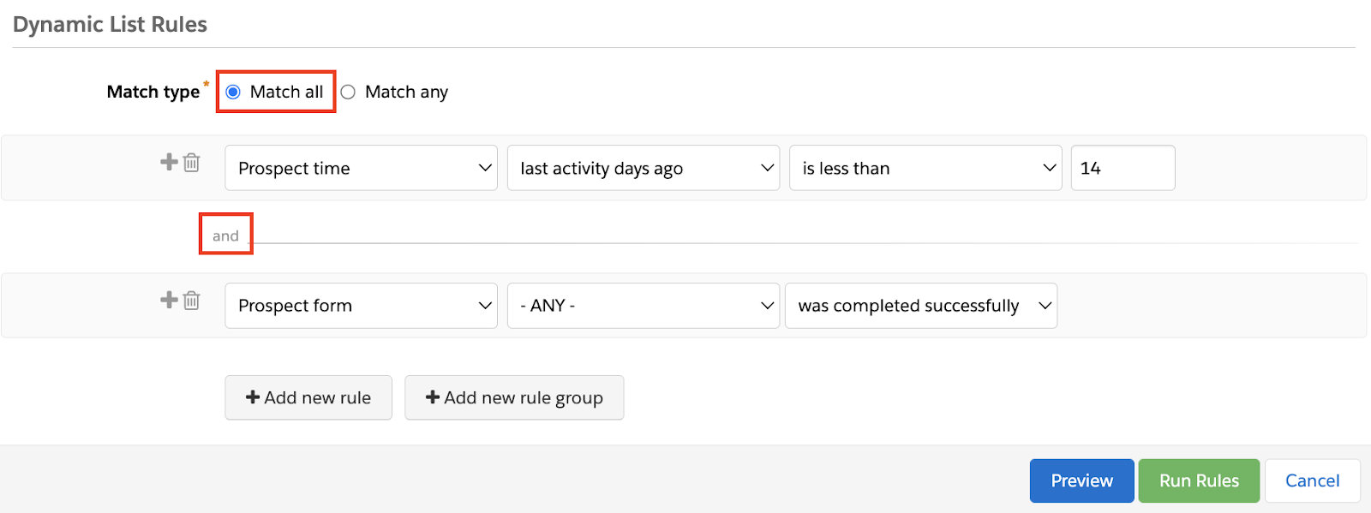The image size is (1371, 513).
Task: Click the 'and' rule connector label
Action: (x=225, y=236)
